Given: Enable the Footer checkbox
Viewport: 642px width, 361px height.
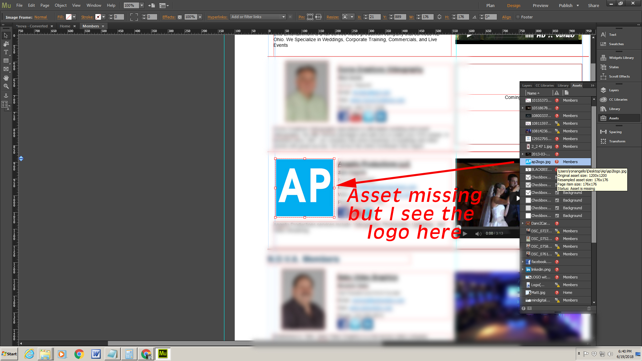Looking at the screenshot, I should tap(518, 17).
